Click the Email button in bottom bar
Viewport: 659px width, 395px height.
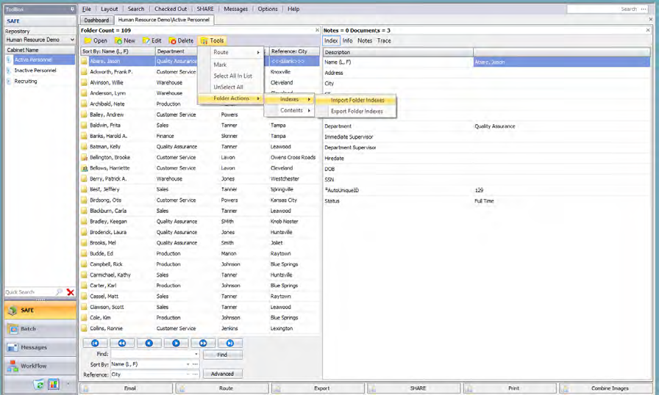tap(127, 388)
